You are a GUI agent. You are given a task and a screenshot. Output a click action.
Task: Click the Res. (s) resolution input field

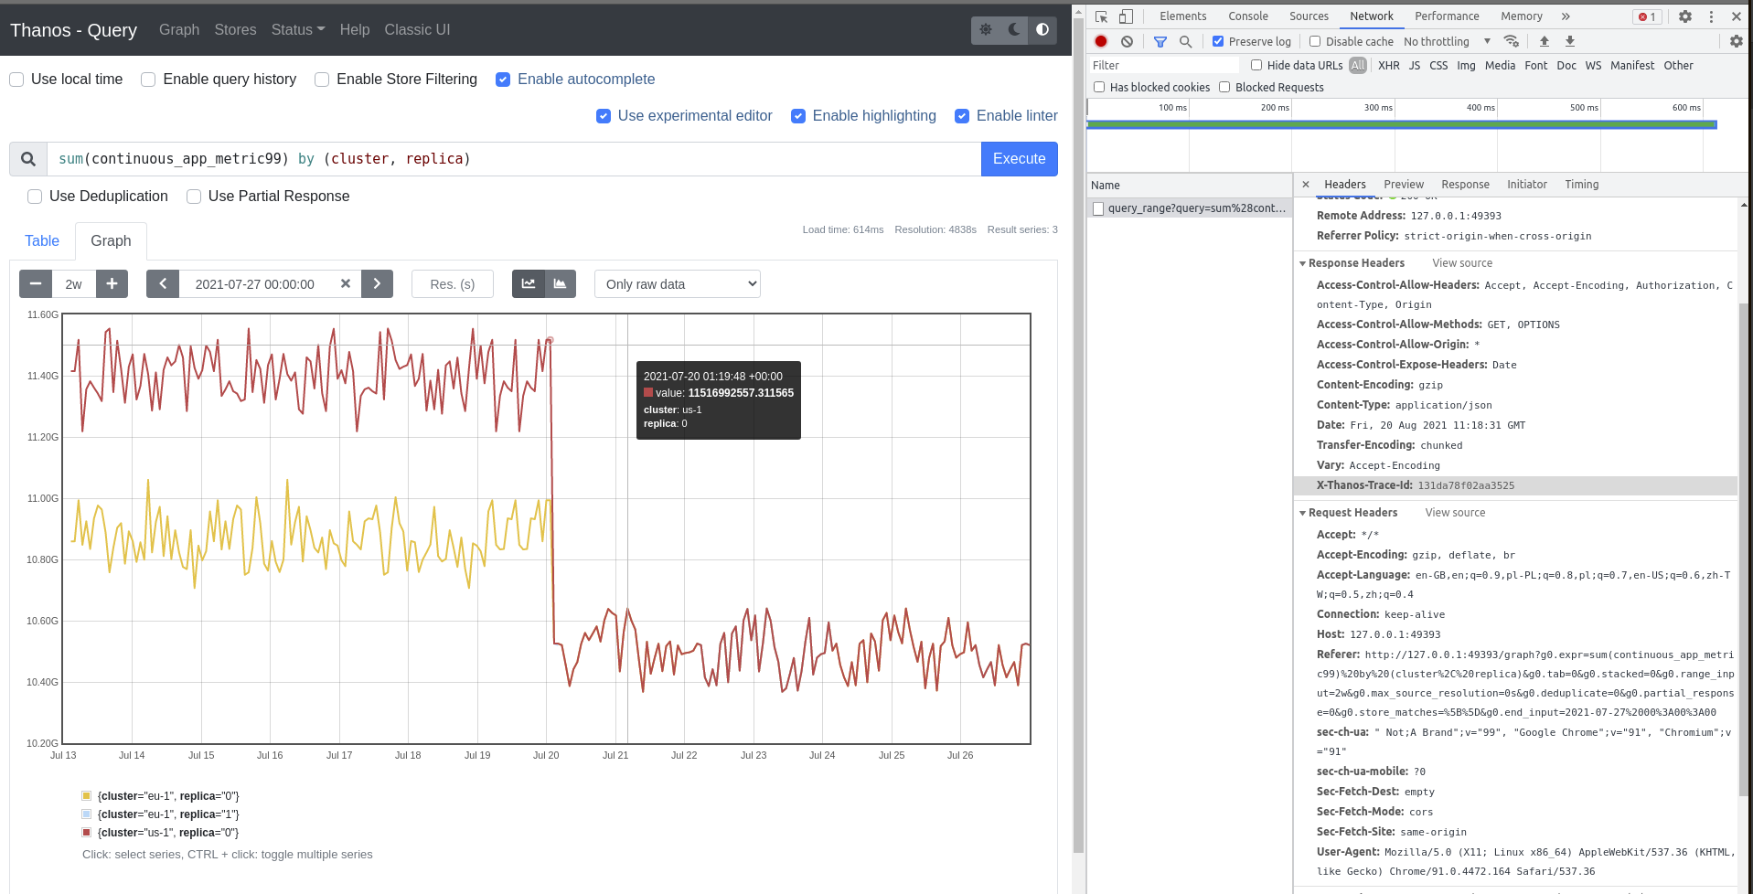click(x=452, y=284)
